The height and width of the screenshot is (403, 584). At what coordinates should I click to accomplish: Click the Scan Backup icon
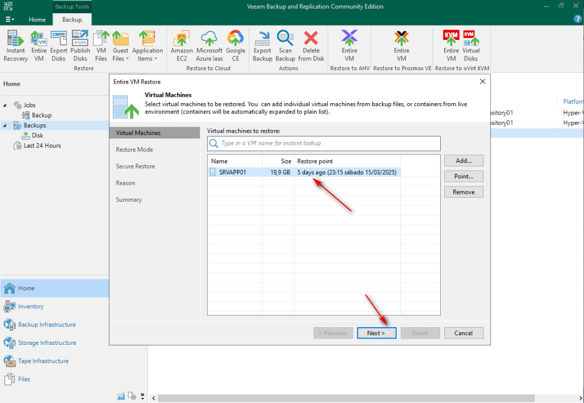285,46
